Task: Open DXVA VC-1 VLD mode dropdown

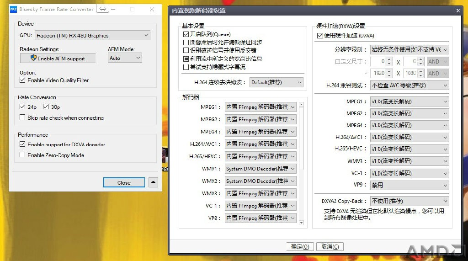Action: pos(409,173)
